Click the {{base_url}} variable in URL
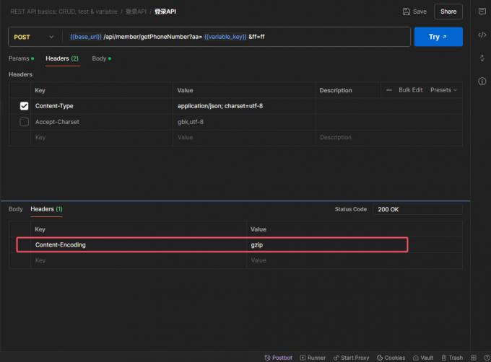The height and width of the screenshot is (362, 491). click(x=86, y=37)
